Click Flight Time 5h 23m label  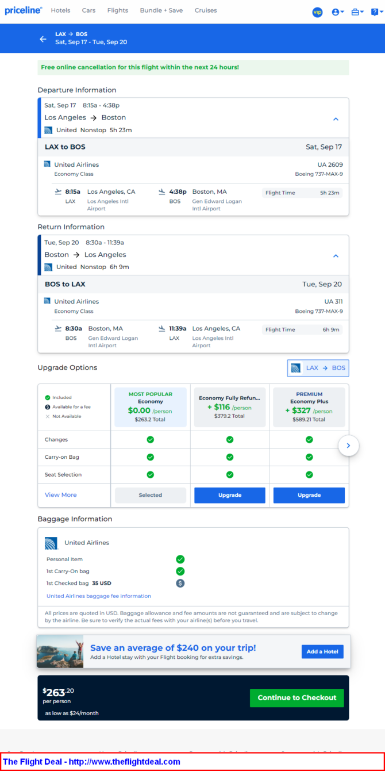coord(302,193)
